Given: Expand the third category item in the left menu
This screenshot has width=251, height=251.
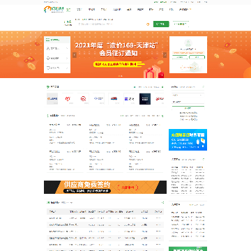Looking at the screenshot, I should 57,68.
